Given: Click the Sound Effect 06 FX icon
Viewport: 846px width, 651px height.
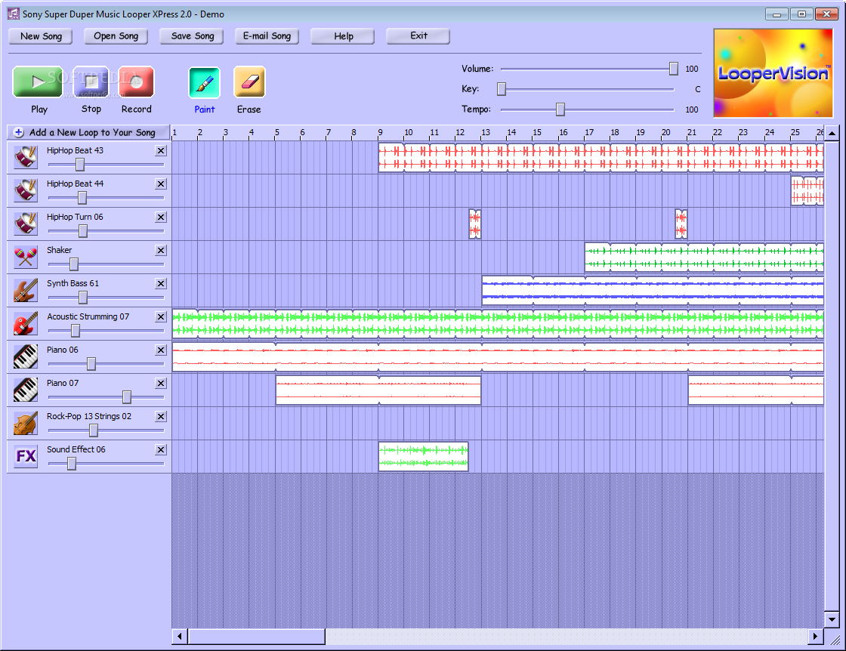Looking at the screenshot, I should click(26, 456).
